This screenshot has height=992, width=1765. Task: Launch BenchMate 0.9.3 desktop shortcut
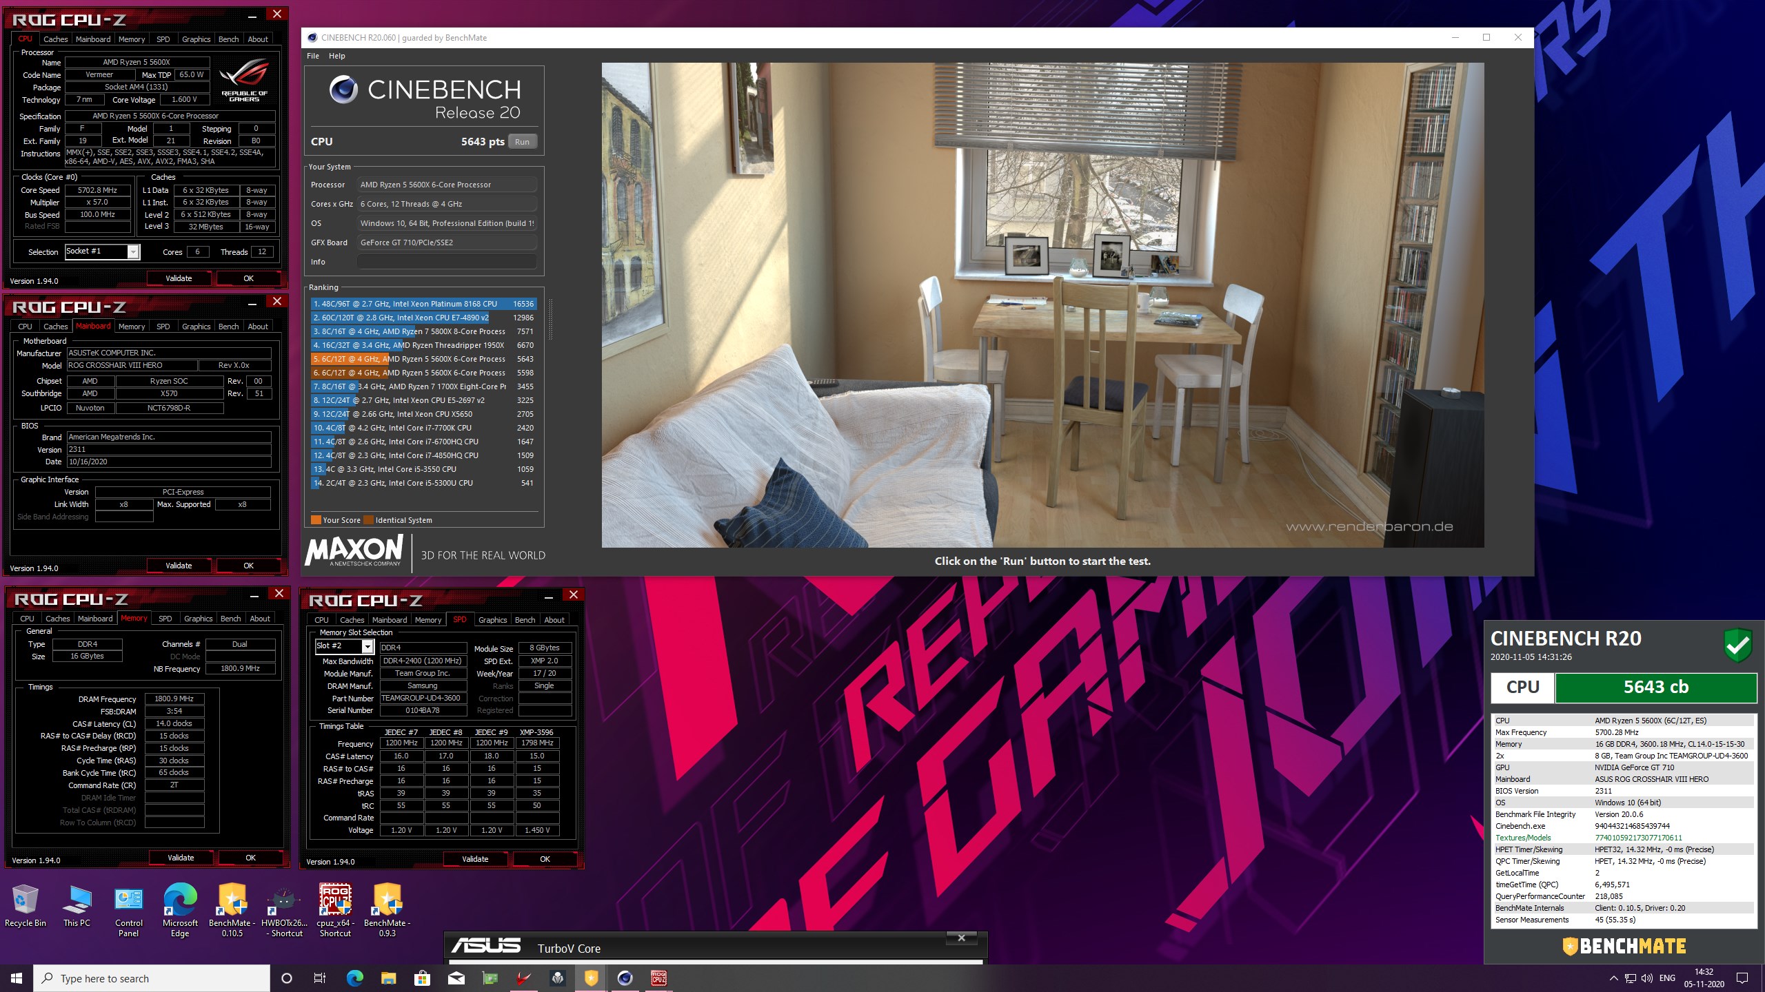(387, 911)
